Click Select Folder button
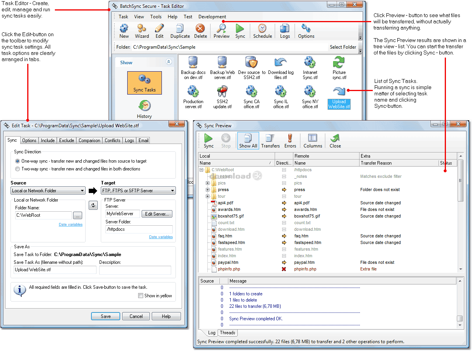Screen dimensions: 472x351 [x=343, y=47]
